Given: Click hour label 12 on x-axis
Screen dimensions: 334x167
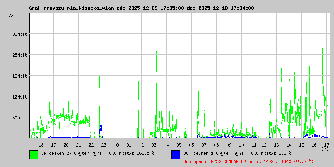Looking at the screenshot, I should click(x=264, y=145).
